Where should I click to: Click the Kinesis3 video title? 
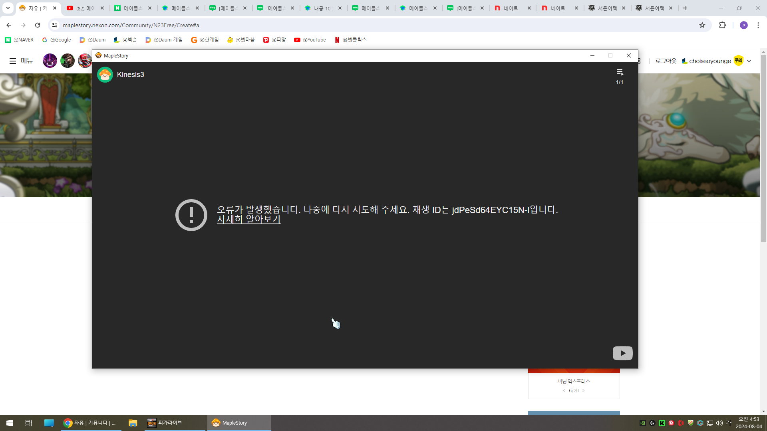131,75
